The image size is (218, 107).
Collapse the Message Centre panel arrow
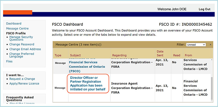(210, 44)
